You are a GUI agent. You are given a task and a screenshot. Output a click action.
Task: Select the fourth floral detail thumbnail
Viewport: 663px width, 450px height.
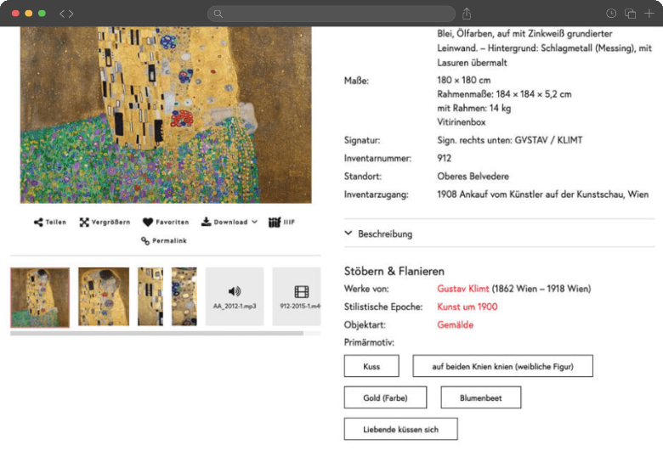point(184,296)
